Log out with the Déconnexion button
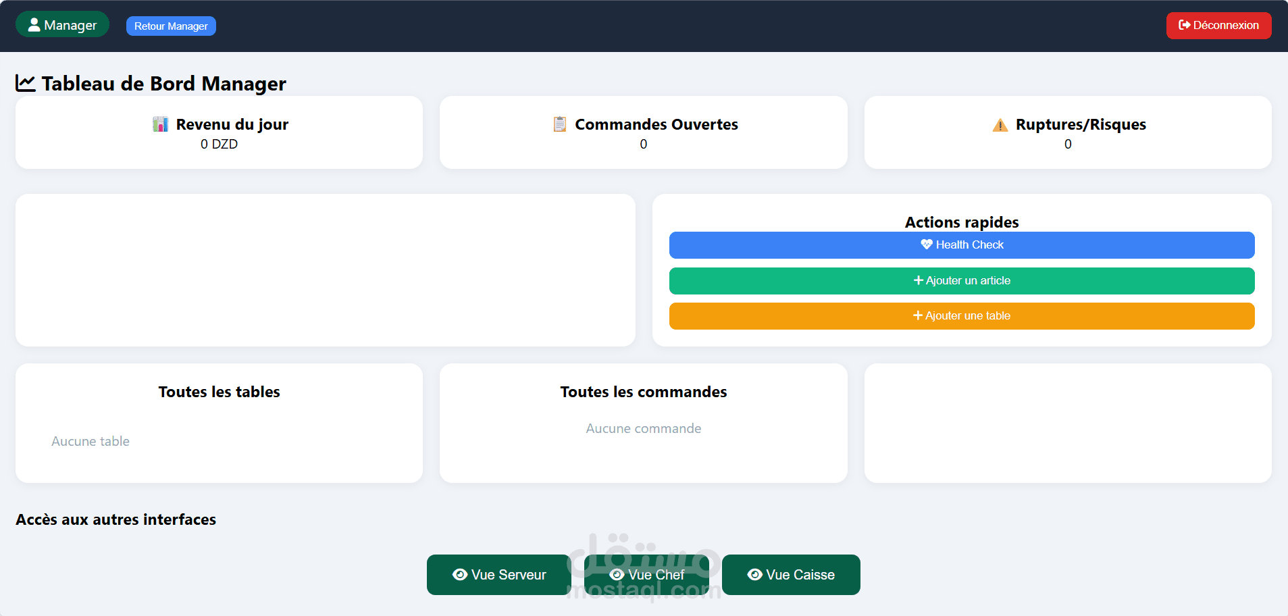Viewport: 1288px width, 616px height. 1218,26
